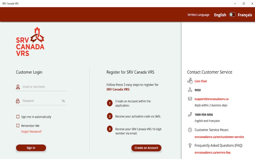Check the Remember Me box
This screenshot has width=255, height=159.
tap(18, 125)
